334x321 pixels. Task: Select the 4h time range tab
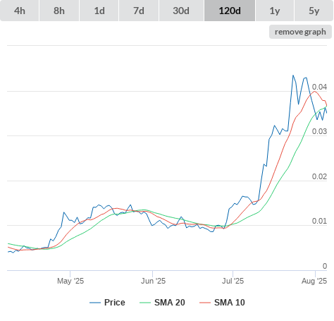[20, 11]
